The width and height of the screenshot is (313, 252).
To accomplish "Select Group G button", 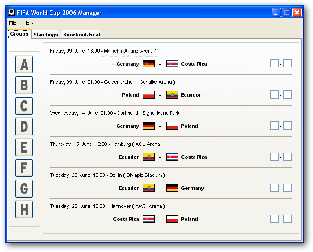I will [x=24, y=189].
